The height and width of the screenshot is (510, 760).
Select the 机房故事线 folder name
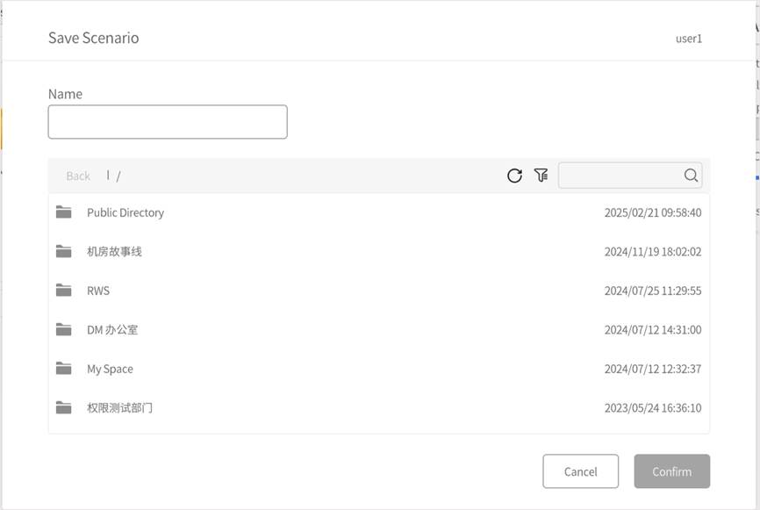[x=114, y=252]
